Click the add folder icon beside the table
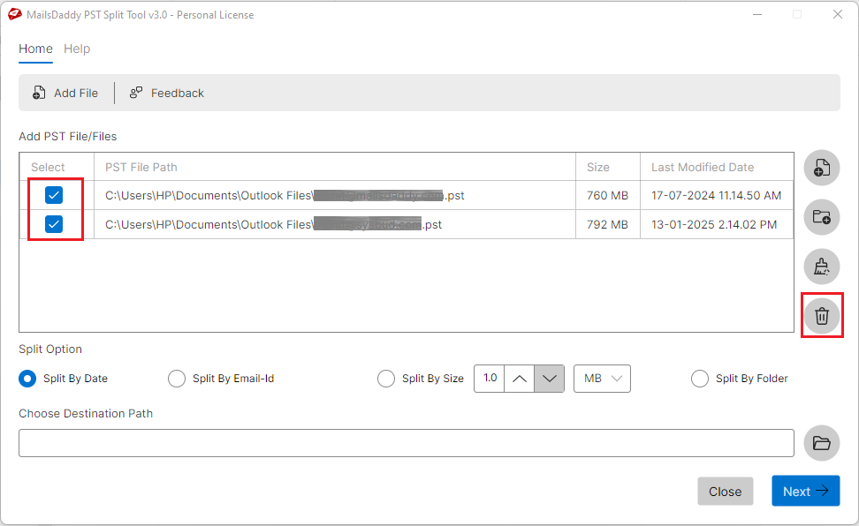 coord(822,217)
